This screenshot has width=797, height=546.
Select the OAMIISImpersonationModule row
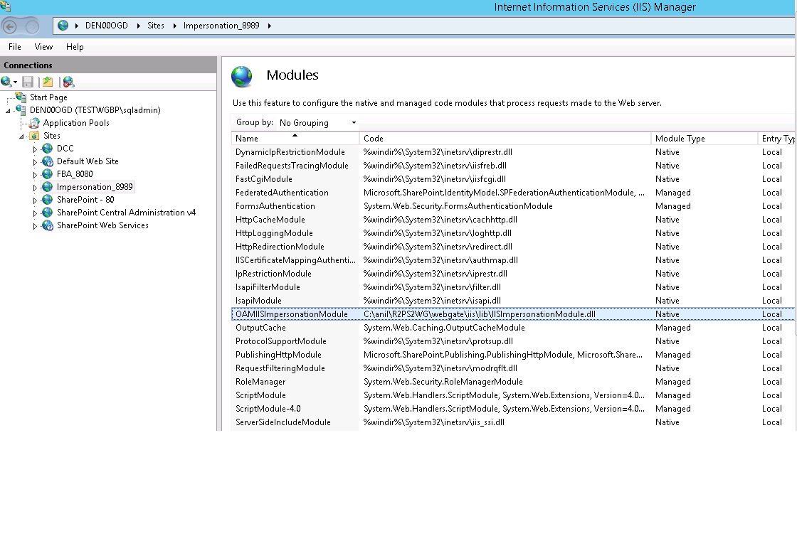click(x=513, y=314)
